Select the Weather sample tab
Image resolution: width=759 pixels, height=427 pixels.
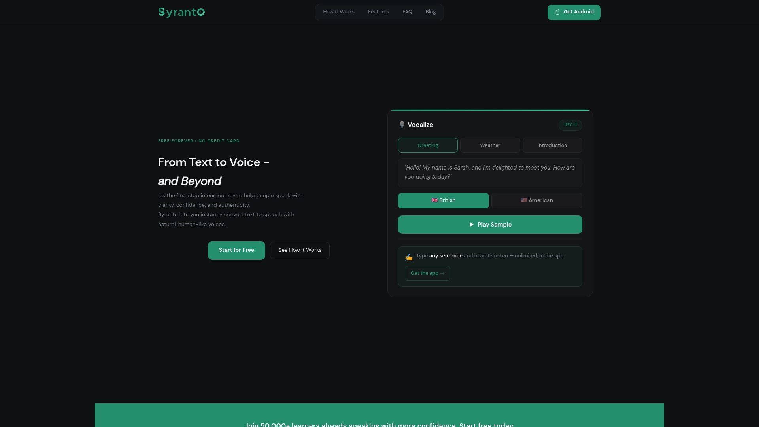[x=490, y=145]
